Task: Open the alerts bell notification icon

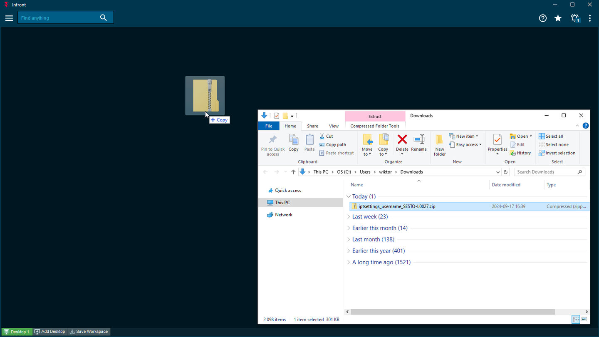Action: (x=575, y=18)
